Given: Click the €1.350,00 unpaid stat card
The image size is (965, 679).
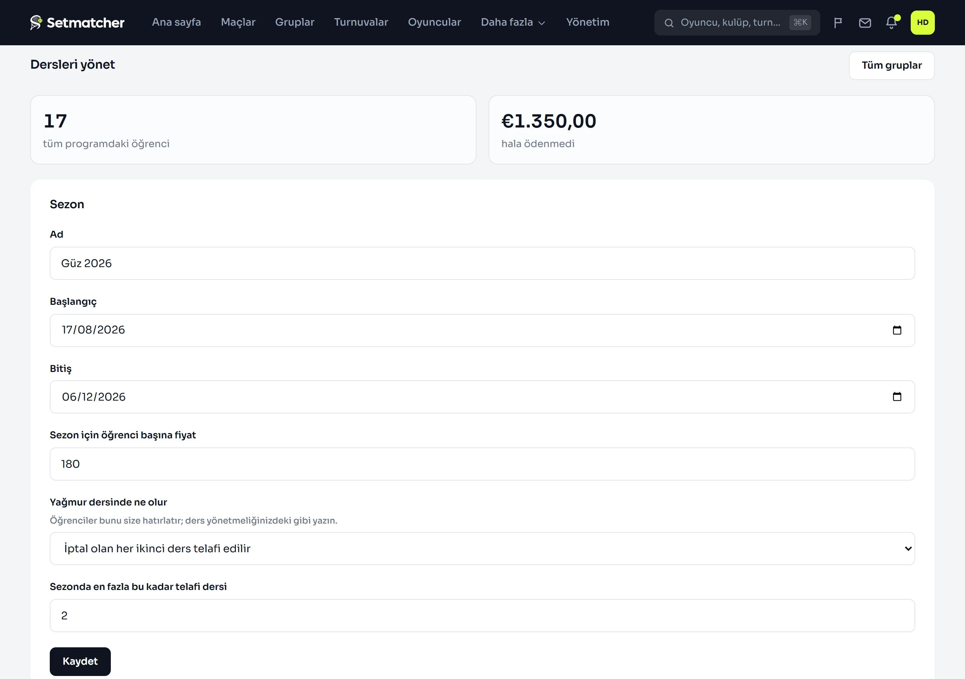Looking at the screenshot, I should click(711, 129).
